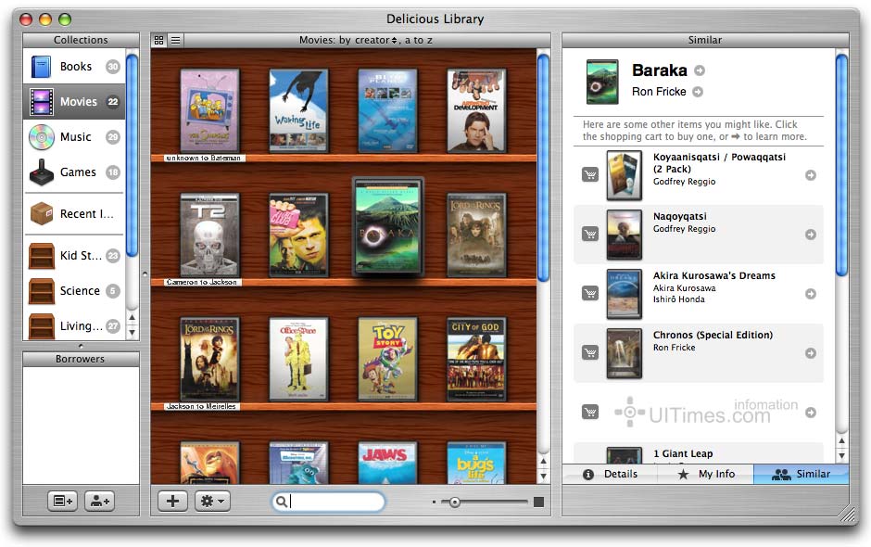
Task: Learn more about Naqoyqatsi
Action: click(x=811, y=235)
